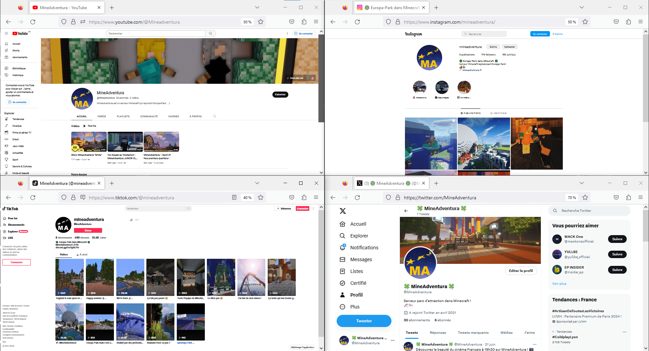Open Messages envelope on Twitter

pyautogui.click(x=342, y=259)
